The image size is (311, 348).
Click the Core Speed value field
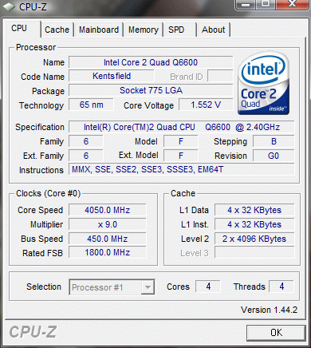point(108,210)
